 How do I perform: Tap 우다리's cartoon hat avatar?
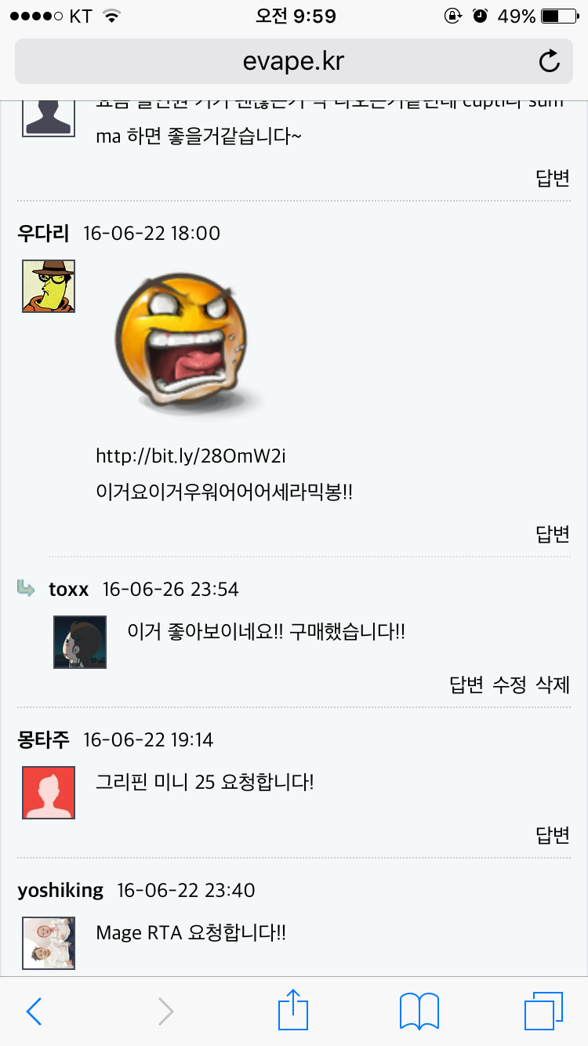coord(49,286)
